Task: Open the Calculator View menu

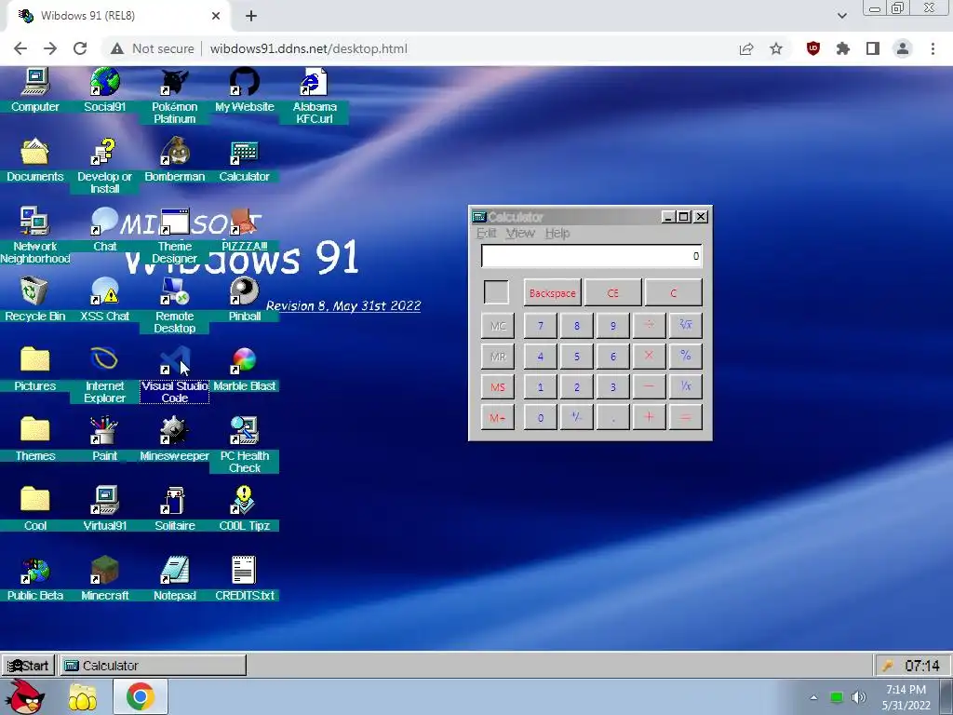Action: pyautogui.click(x=520, y=234)
